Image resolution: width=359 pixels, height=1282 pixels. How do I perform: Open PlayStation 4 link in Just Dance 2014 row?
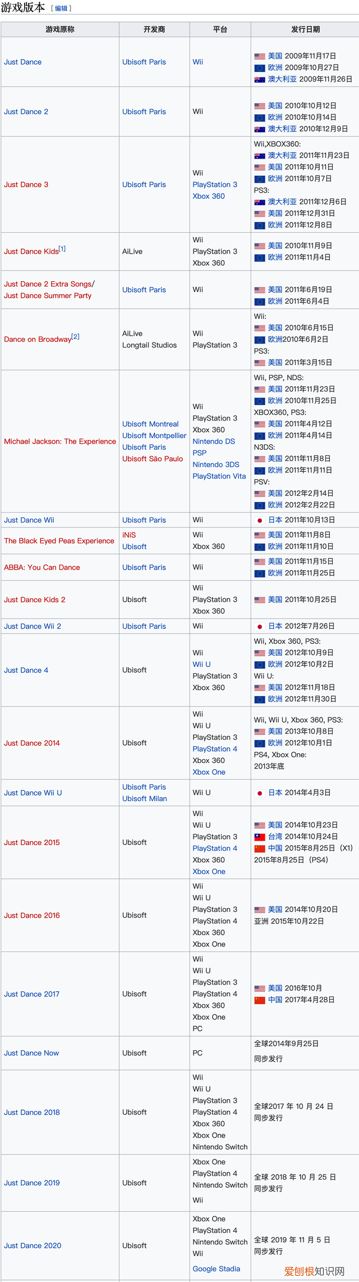click(x=215, y=749)
